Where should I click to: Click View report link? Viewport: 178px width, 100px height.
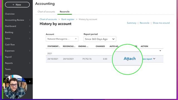(147, 59)
